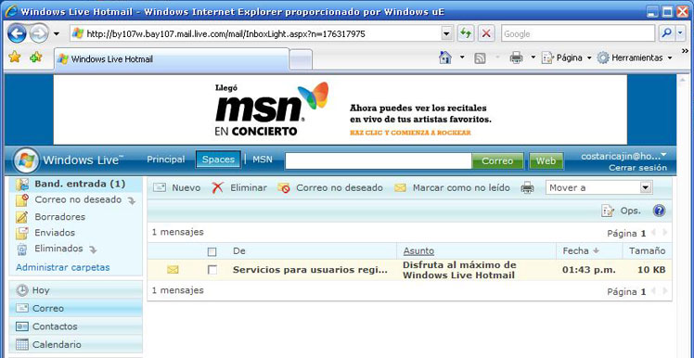Click the browser toolbar Print icon
The height and width of the screenshot is (358, 694).
click(516, 58)
